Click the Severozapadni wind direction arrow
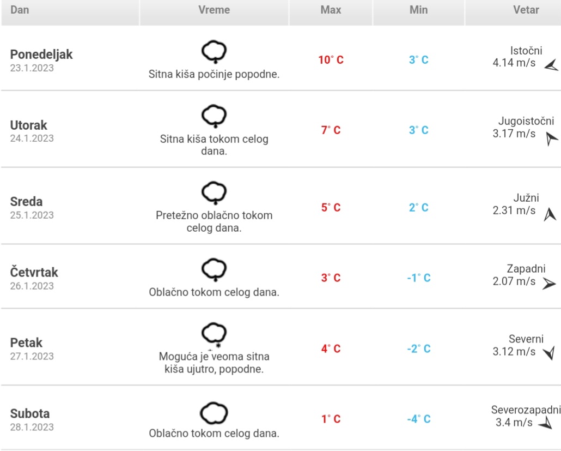The image size is (561, 451). point(546,423)
